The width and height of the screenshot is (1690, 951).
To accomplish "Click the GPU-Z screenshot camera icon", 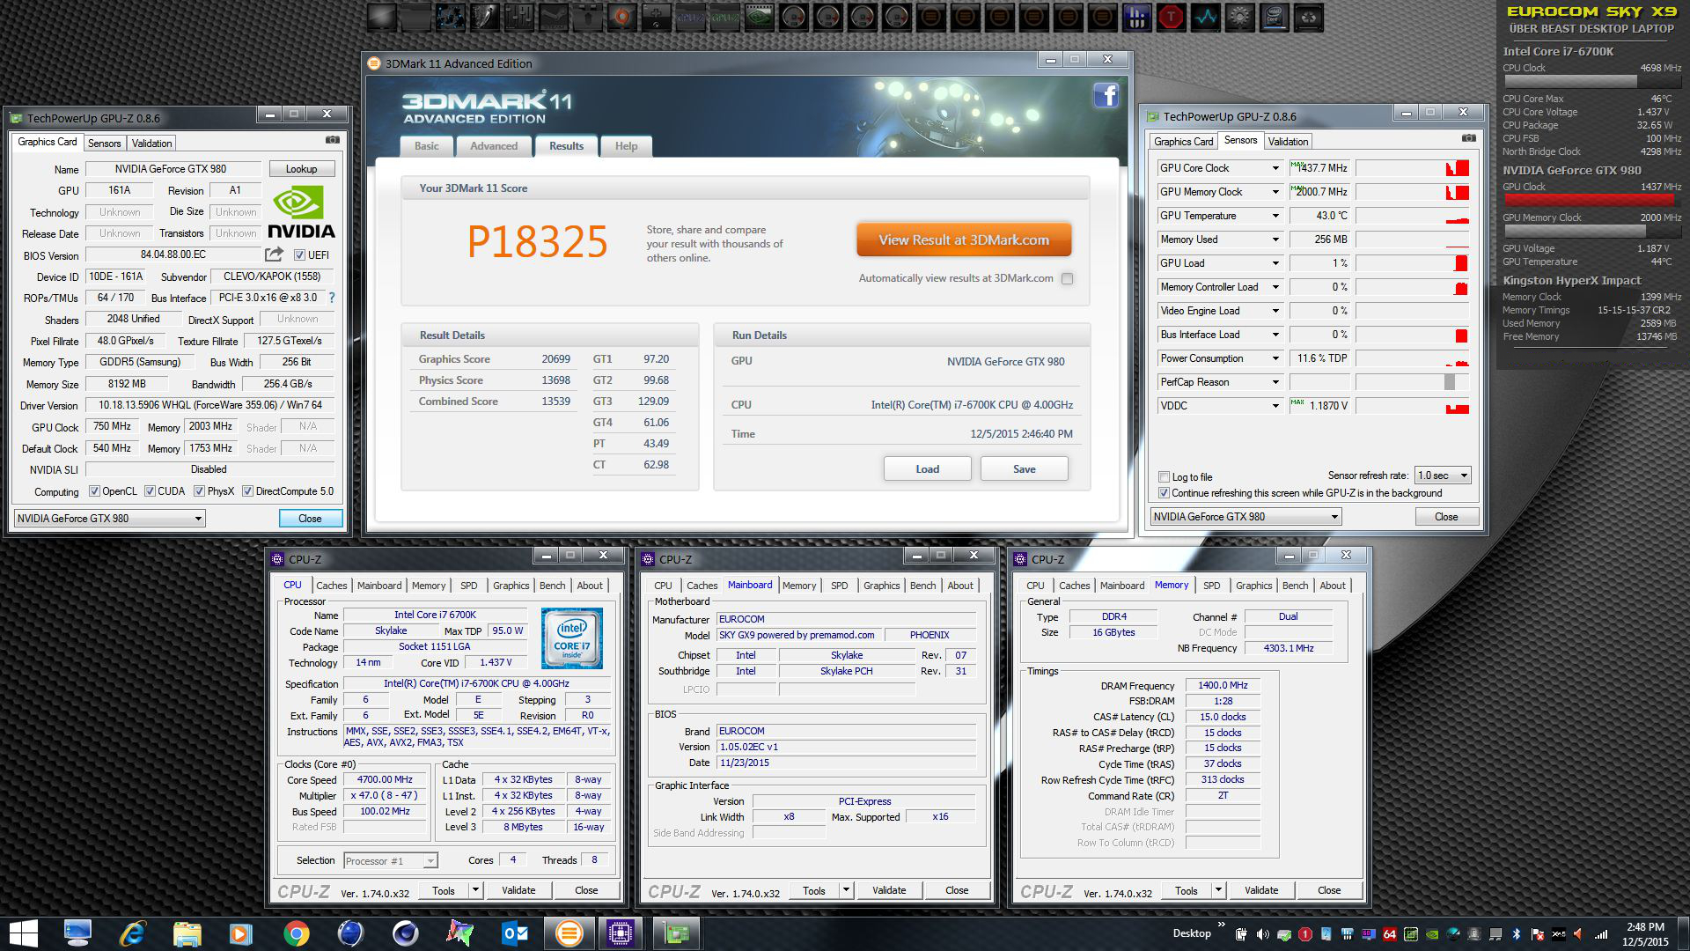I will pos(333,140).
